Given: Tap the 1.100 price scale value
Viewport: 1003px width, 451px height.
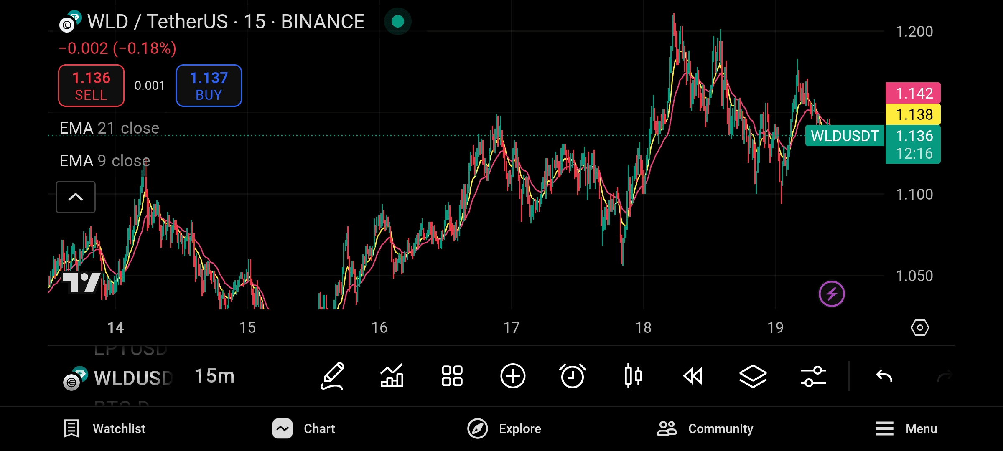Looking at the screenshot, I should coord(914,195).
